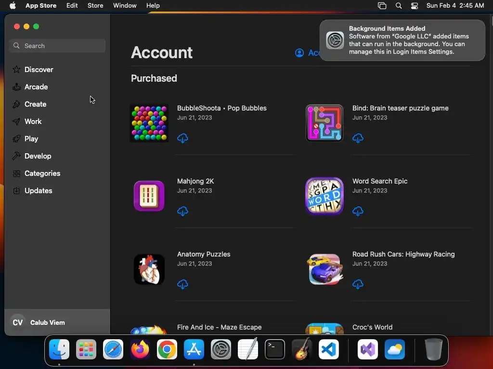
Task: Open Launchpad from the Dock
Action: [86, 349]
